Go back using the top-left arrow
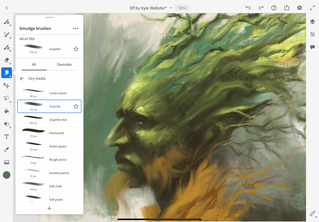319x222 pixels. 7,8
